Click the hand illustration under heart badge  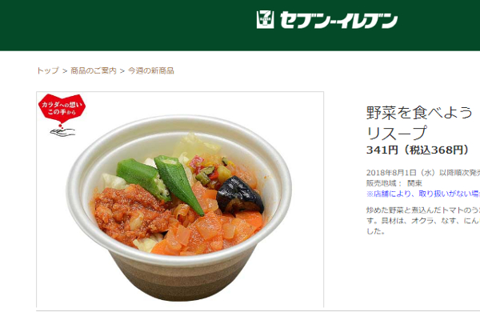(x=62, y=132)
